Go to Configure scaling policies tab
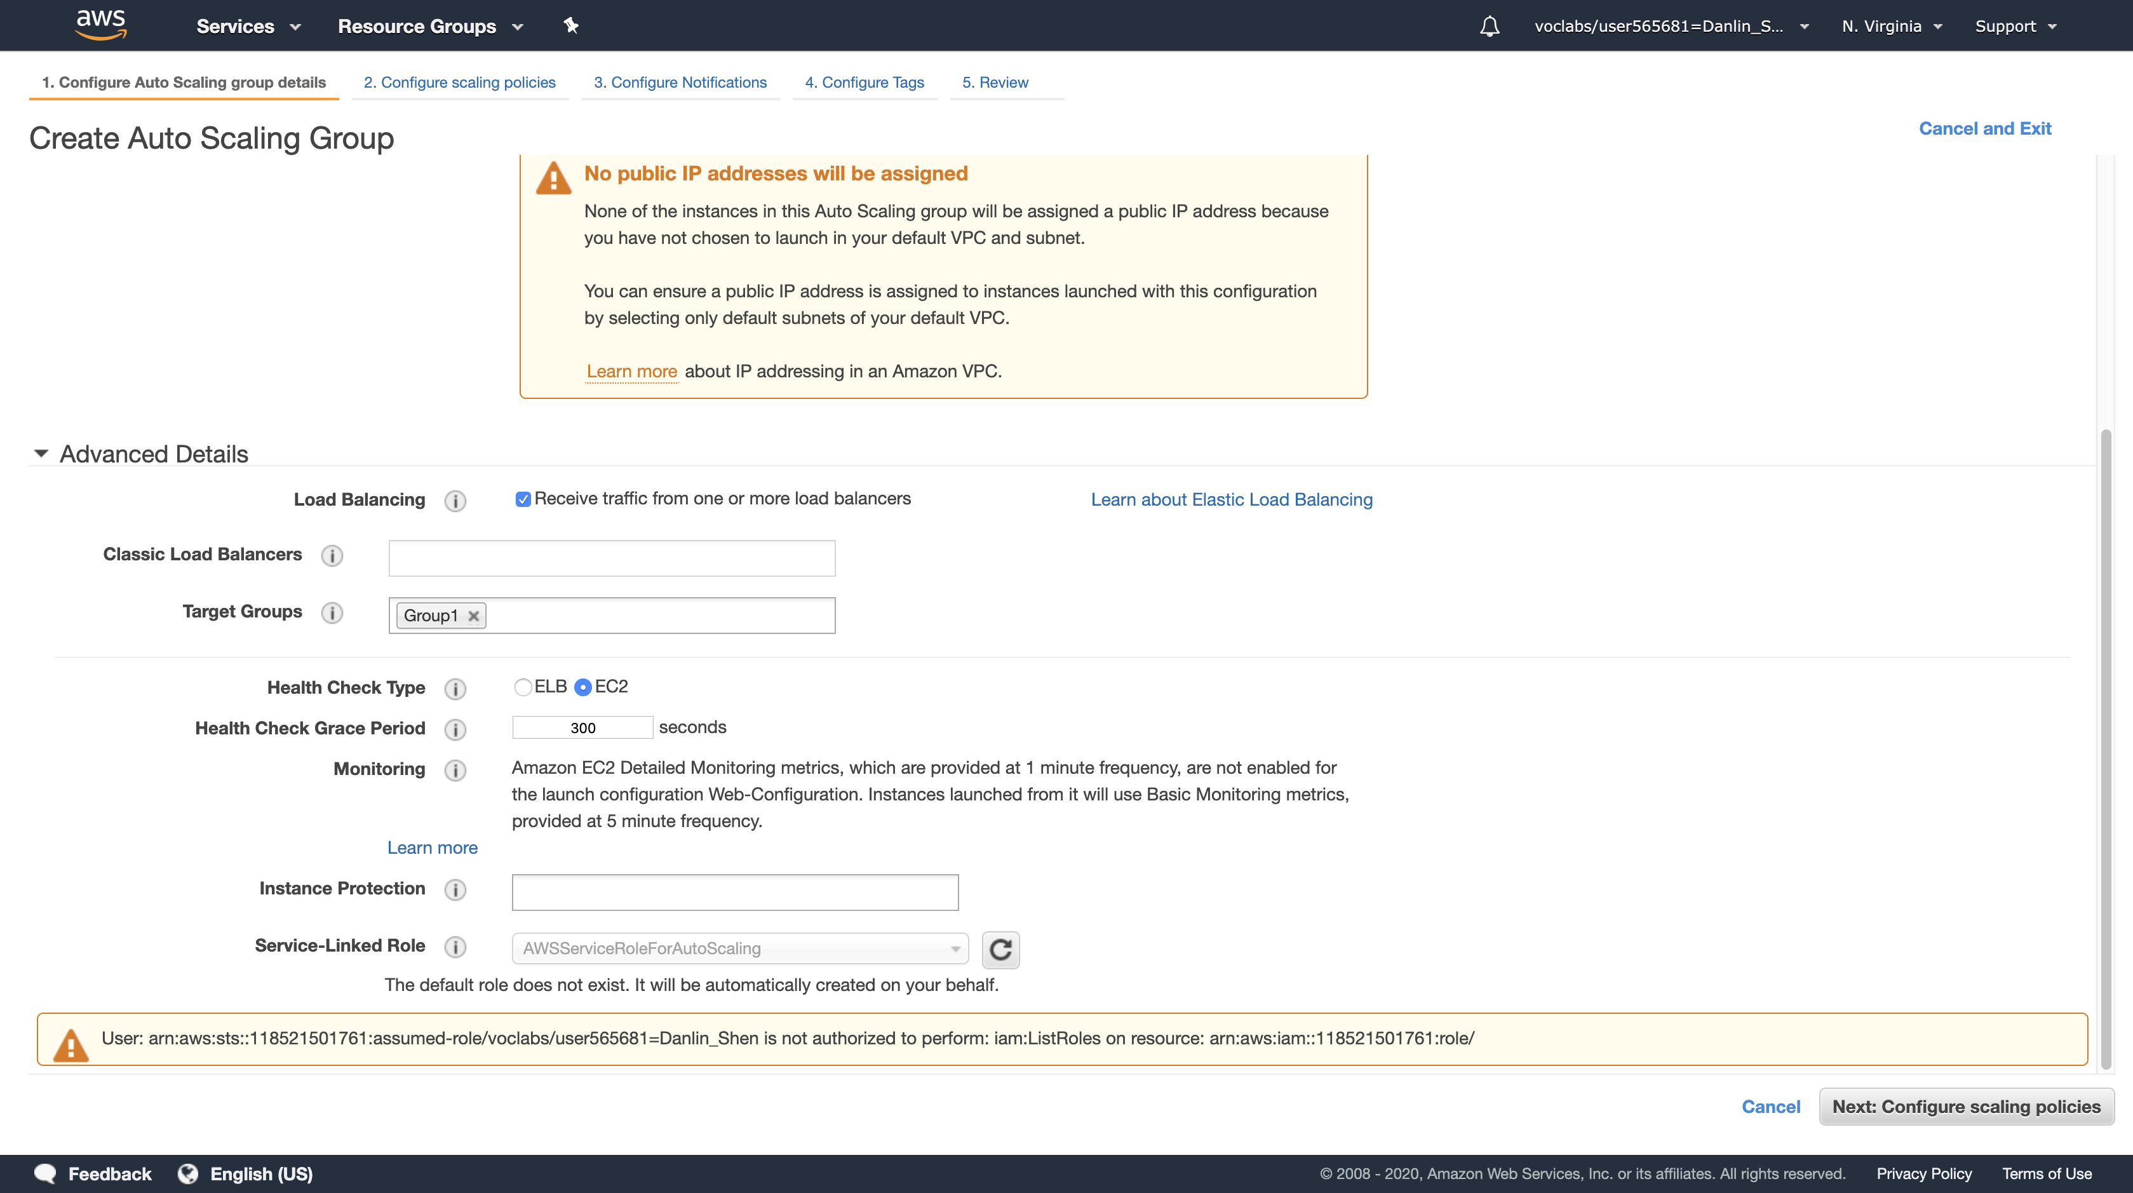Screen dimensions: 2133x1193 point(459,83)
